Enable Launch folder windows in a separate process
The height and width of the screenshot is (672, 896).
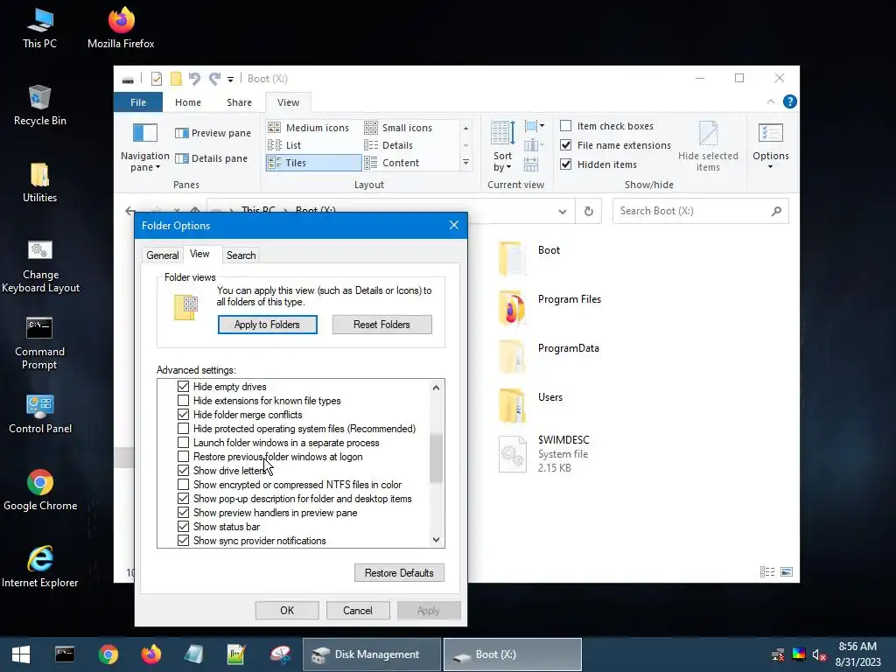pos(183,443)
